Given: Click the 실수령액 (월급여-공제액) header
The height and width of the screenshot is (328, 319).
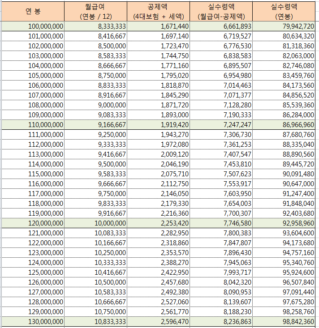Looking at the screenshot, I should coord(221,11).
